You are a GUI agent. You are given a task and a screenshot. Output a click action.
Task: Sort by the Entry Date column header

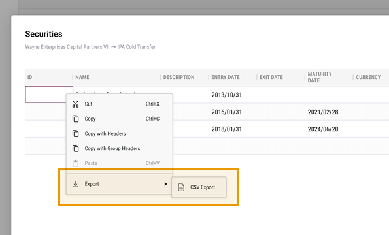point(226,77)
